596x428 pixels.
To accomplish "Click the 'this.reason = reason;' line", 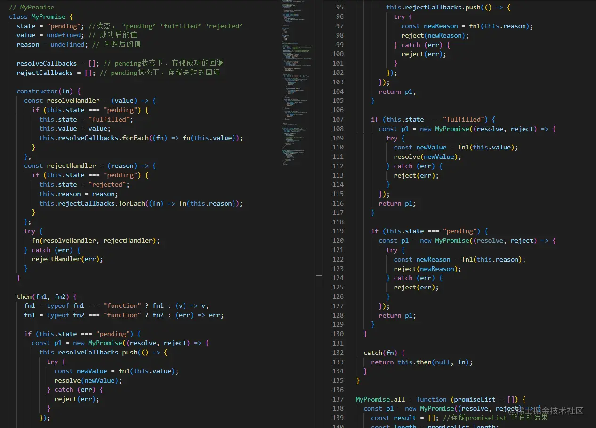I will [79, 194].
